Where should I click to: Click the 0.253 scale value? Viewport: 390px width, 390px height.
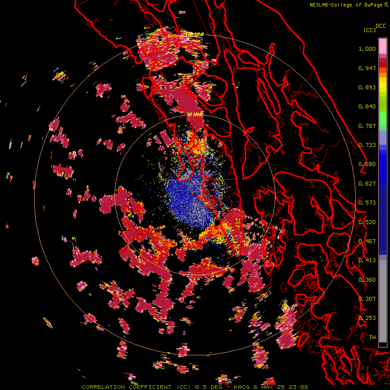pos(367,318)
